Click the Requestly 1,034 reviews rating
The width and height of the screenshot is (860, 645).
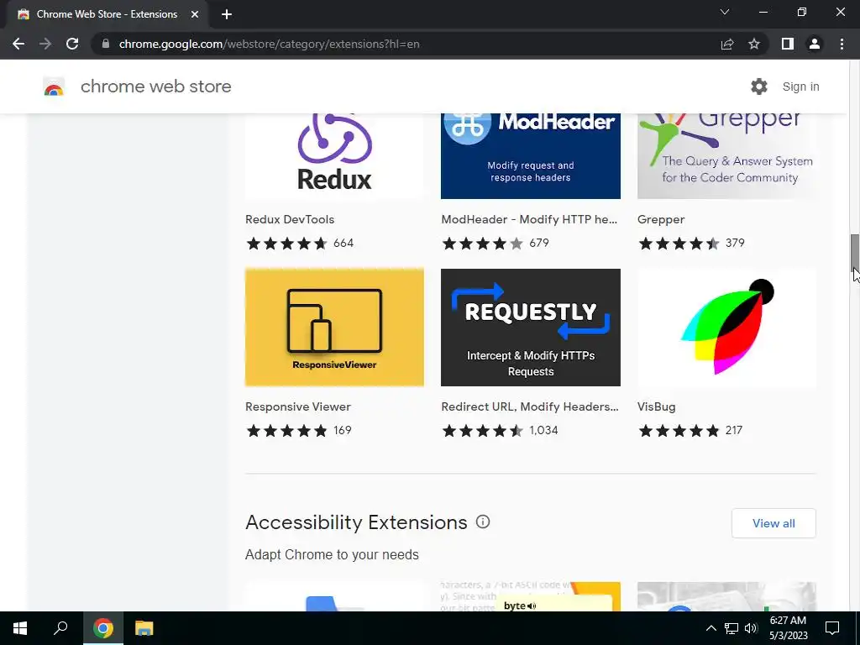[500, 431]
